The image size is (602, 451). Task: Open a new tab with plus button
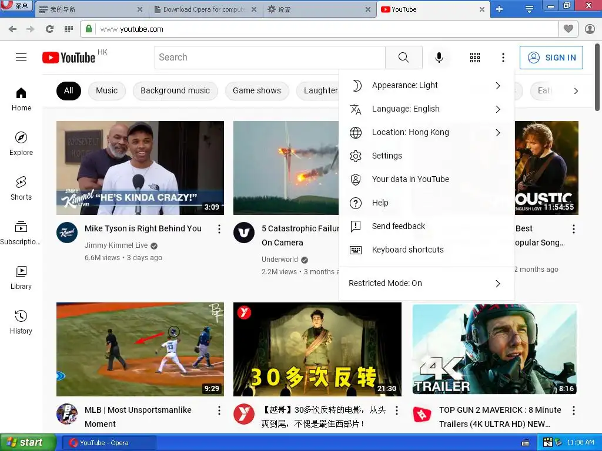pos(499,9)
